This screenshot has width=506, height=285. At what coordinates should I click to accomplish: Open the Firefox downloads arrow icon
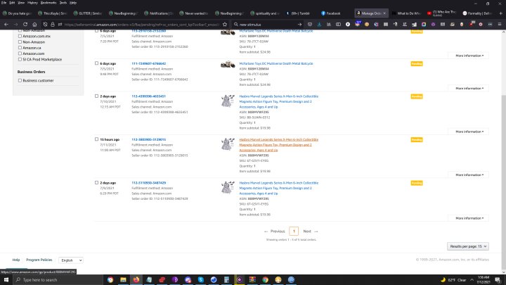coord(319,24)
